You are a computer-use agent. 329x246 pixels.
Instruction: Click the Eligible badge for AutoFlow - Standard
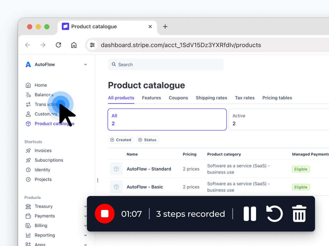pos(301,169)
